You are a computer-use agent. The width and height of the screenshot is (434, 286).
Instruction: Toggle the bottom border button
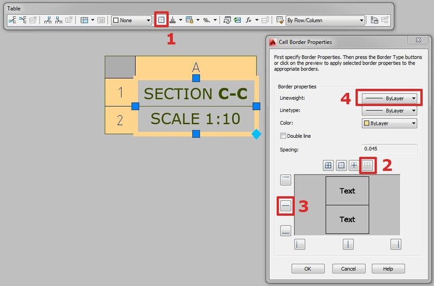click(x=286, y=230)
